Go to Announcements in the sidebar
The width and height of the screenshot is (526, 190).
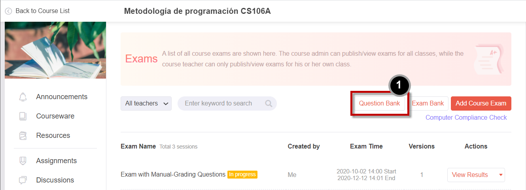tap(62, 97)
